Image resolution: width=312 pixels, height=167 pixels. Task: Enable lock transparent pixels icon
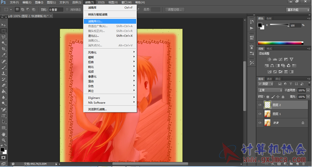pyautogui.click(x=268, y=97)
